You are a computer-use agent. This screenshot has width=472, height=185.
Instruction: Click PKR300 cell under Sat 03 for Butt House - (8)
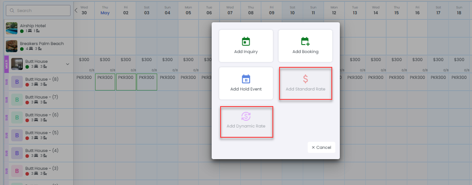(x=146, y=82)
